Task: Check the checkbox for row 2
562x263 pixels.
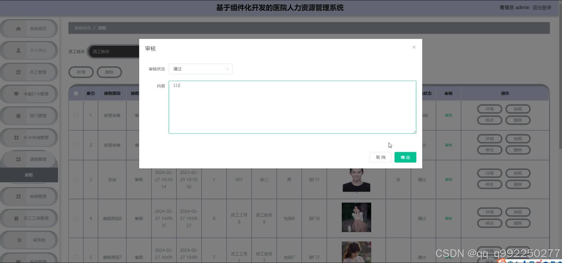Action: pos(76,145)
